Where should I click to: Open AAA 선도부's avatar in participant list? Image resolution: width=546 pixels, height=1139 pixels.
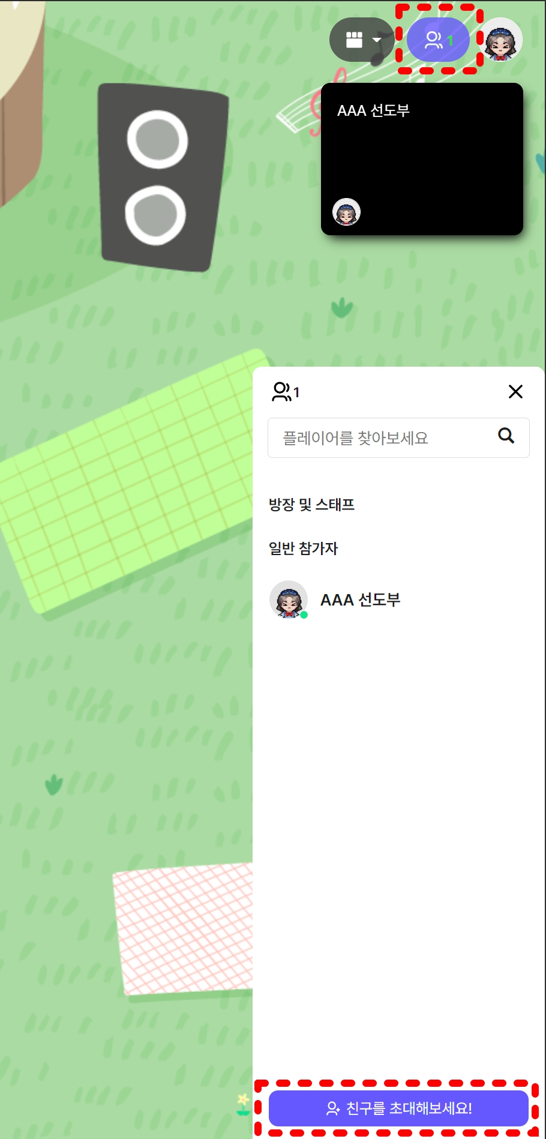tap(289, 599)
